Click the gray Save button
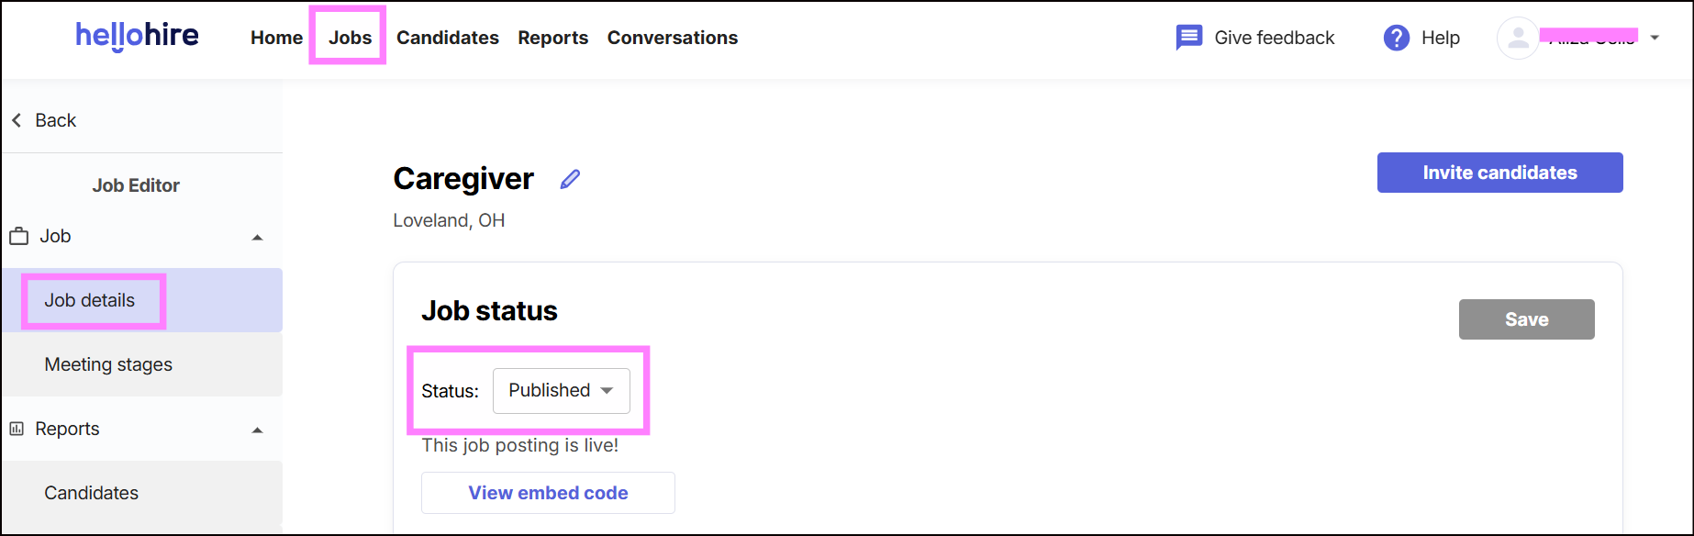This screenshot has height=536, width=1694. (x=1526, y=319)
